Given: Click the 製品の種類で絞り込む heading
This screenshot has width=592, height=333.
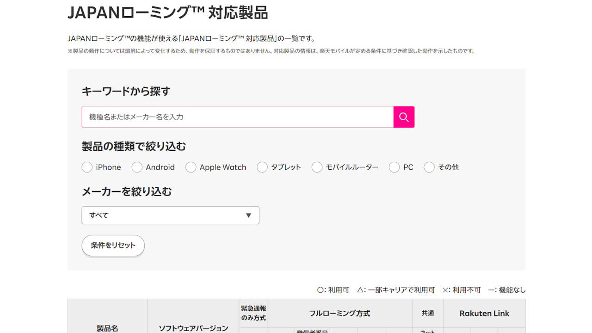Looking at the screenshot, I should [134, 146].
